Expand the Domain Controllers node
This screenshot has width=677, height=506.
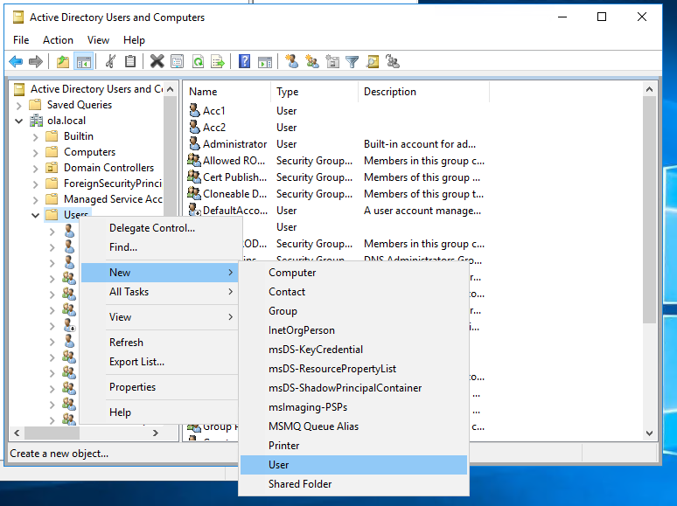[36, 169]
